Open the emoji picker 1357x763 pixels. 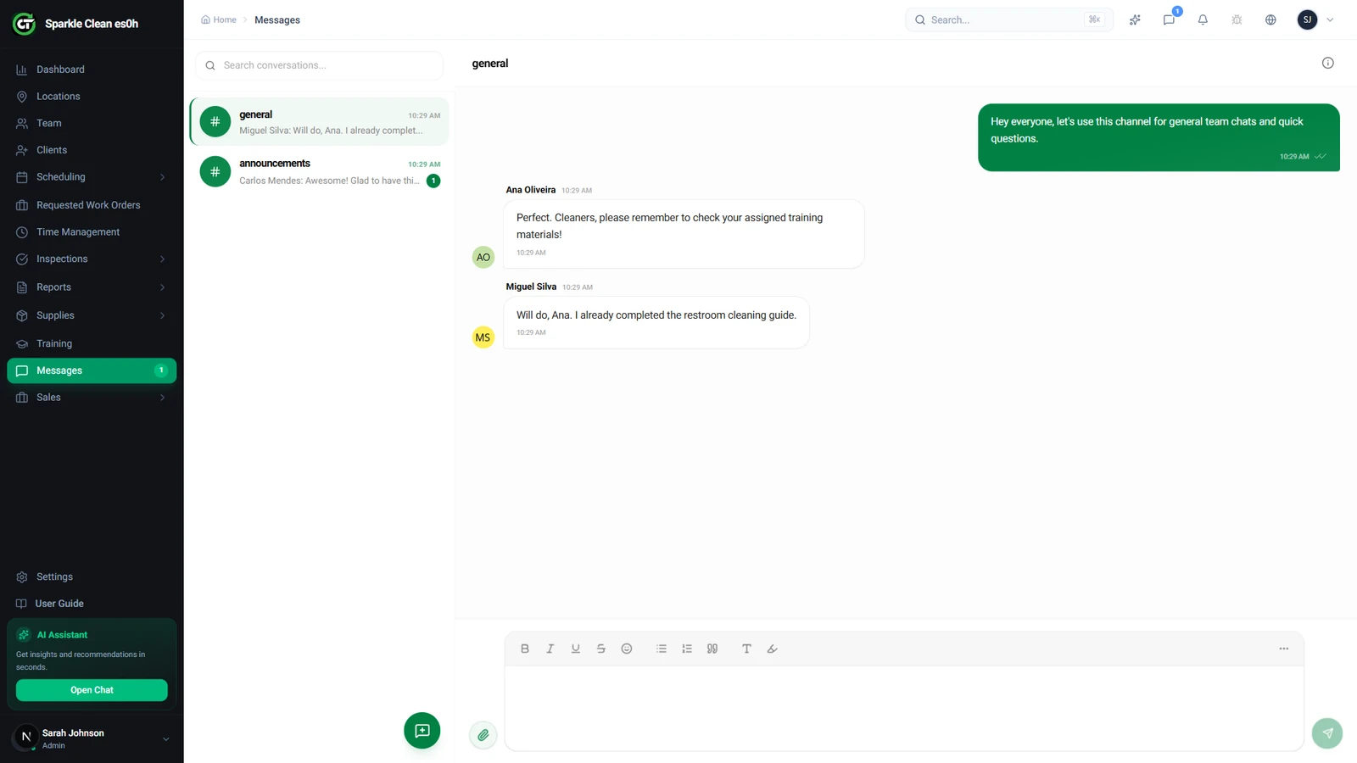pos(627,649)
